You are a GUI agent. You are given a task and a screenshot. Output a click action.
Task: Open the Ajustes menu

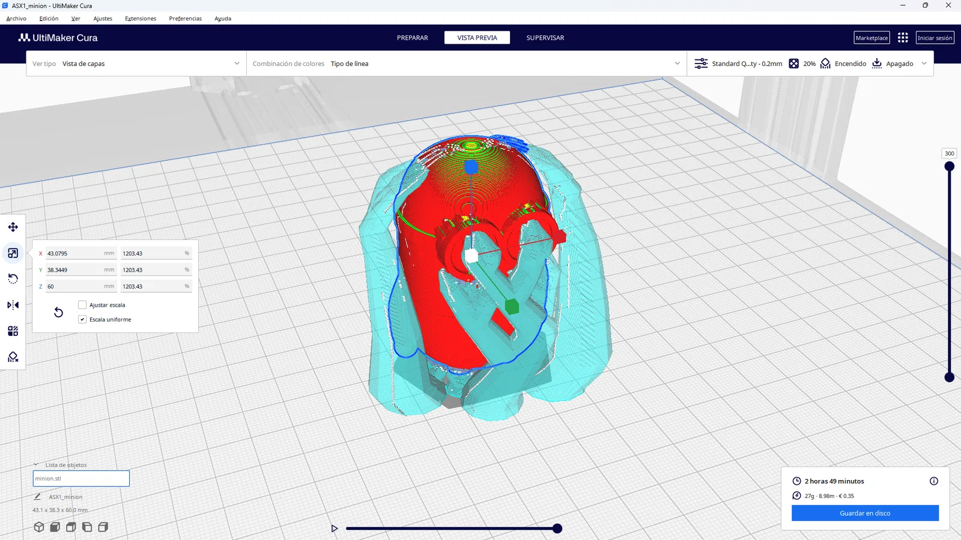[103, 18]
